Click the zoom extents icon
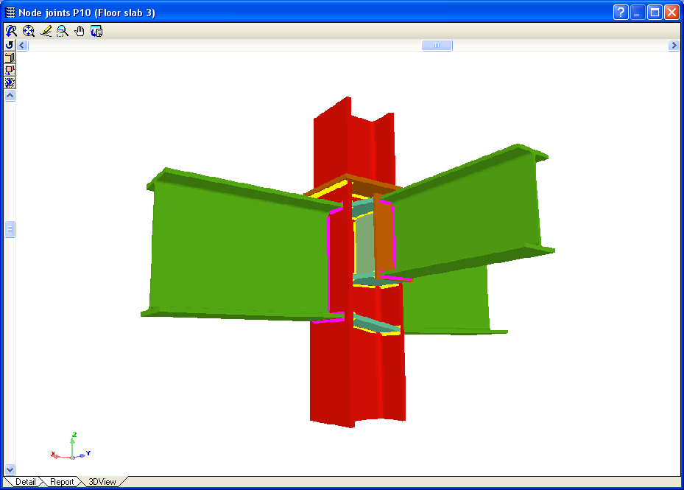 click(x=29, y=31)
